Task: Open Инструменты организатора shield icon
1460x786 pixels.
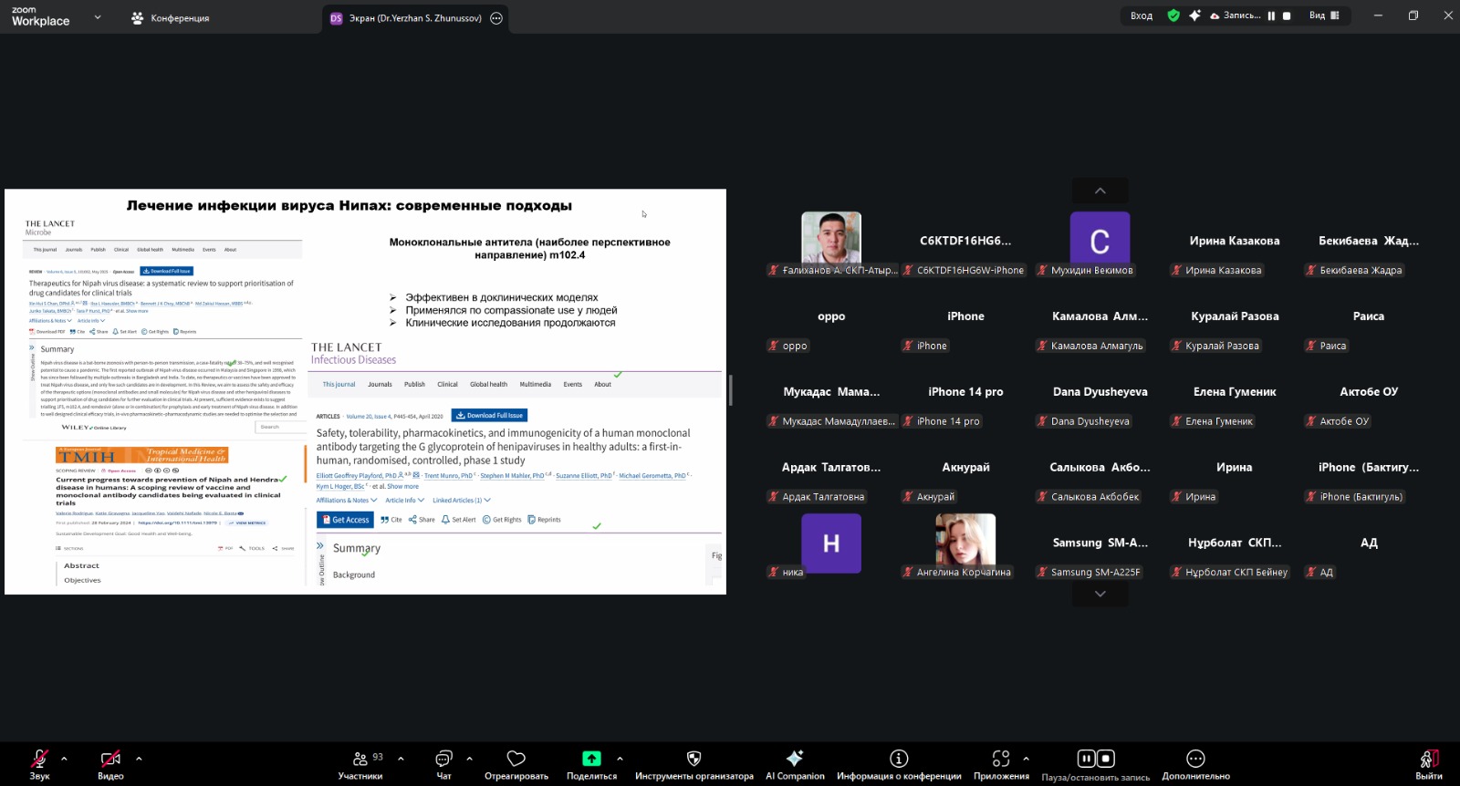Action: pyautogui.click(x=693, y=759)
